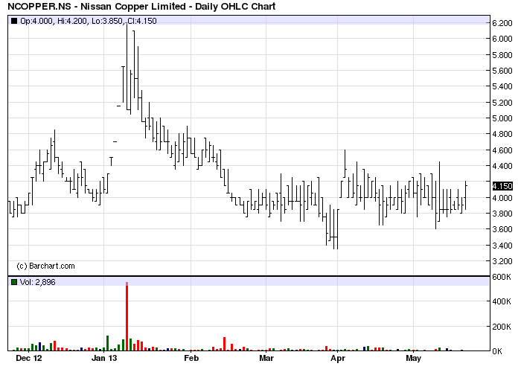
Task: Select the May date axis label
Action: (413, 359)
